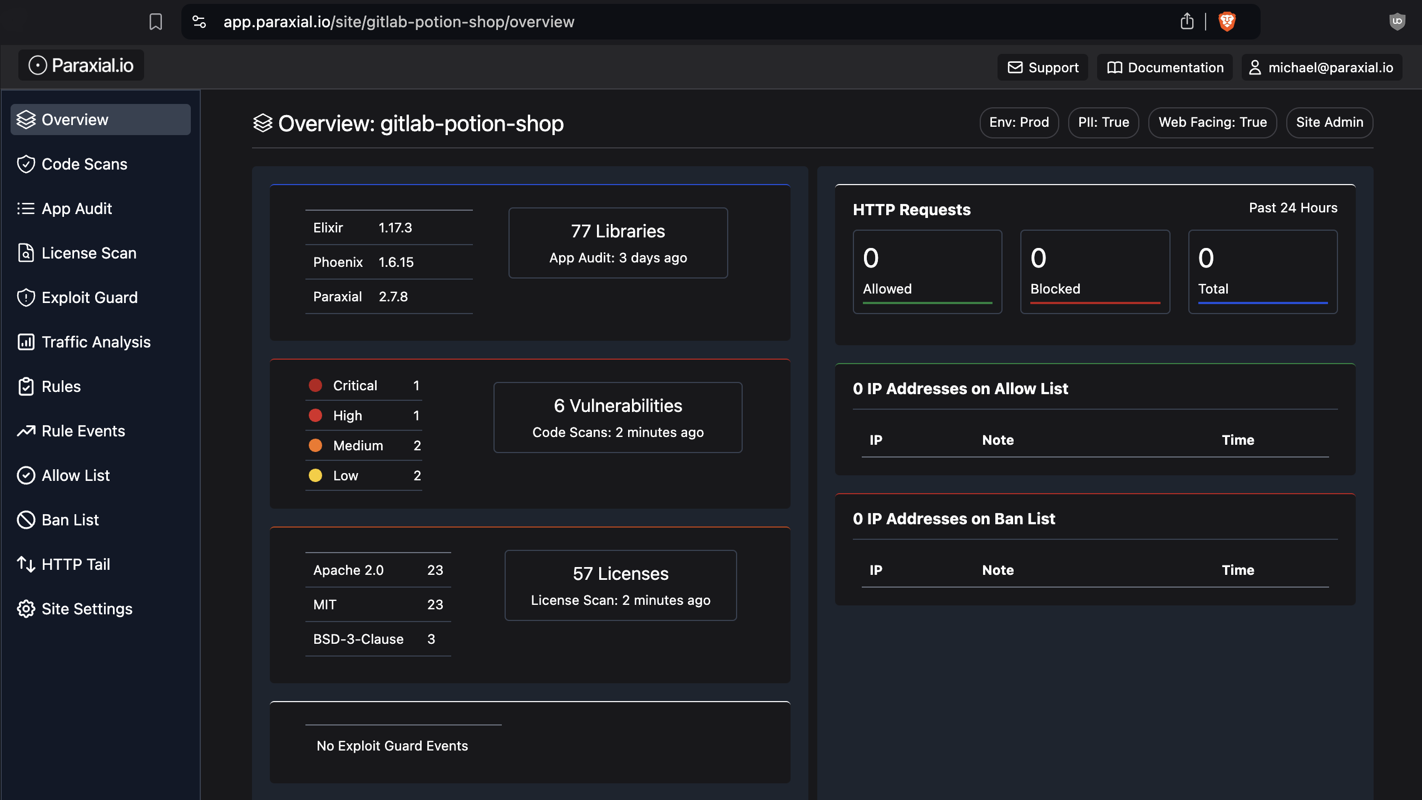1422x800 pixels.
Task: Click the Site Settings gear icon
Action: [26, 609]
